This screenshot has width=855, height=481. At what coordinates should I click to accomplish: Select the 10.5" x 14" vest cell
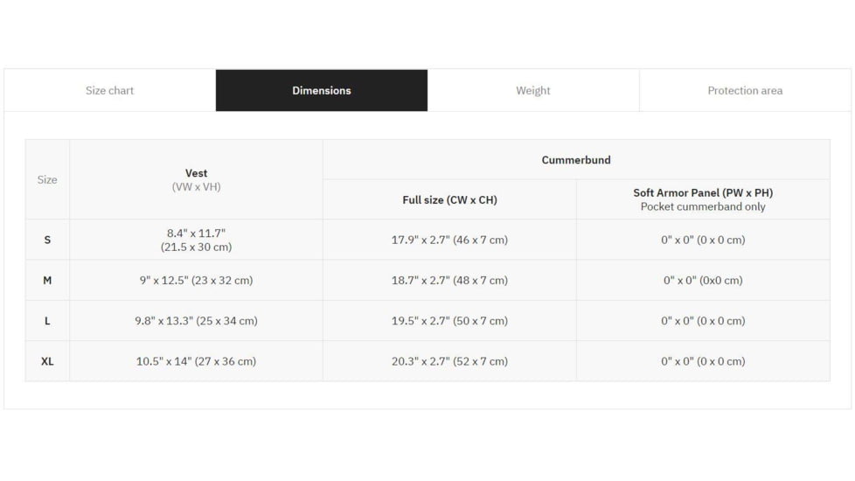point(197,361)
